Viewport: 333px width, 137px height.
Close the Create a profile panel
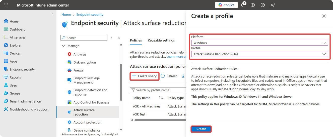click(324, 16)
